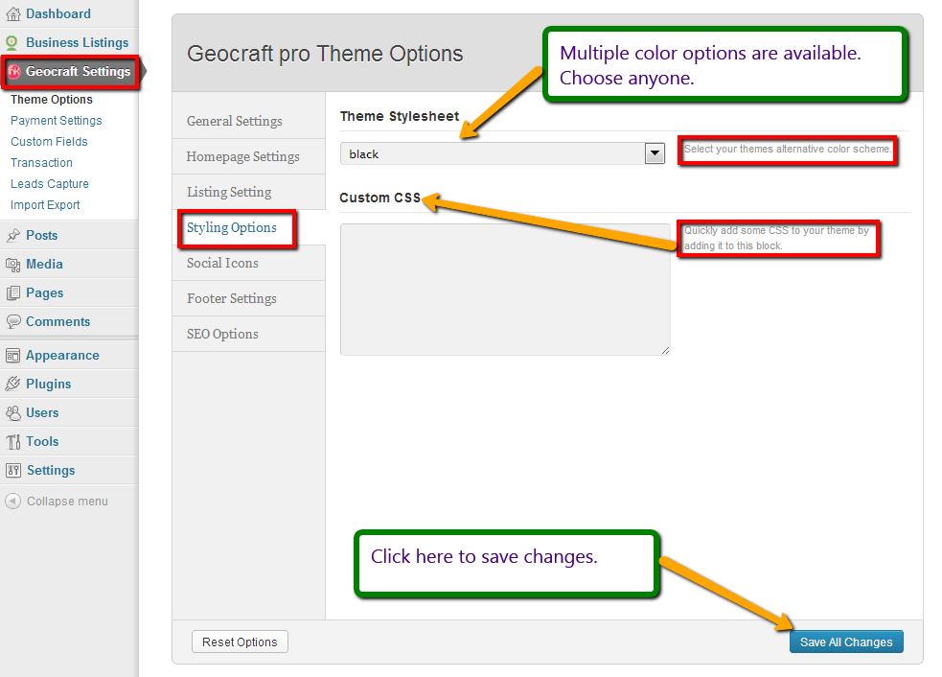Switch to SEO Options tab
Viewport: 942px width, 677px height.
pos(249,335)
